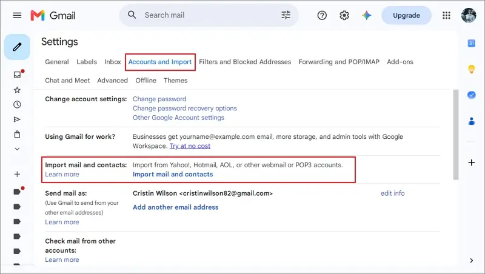Click Add another email address
The width and height of the screenshot is (485, 274).
[175, 207]
